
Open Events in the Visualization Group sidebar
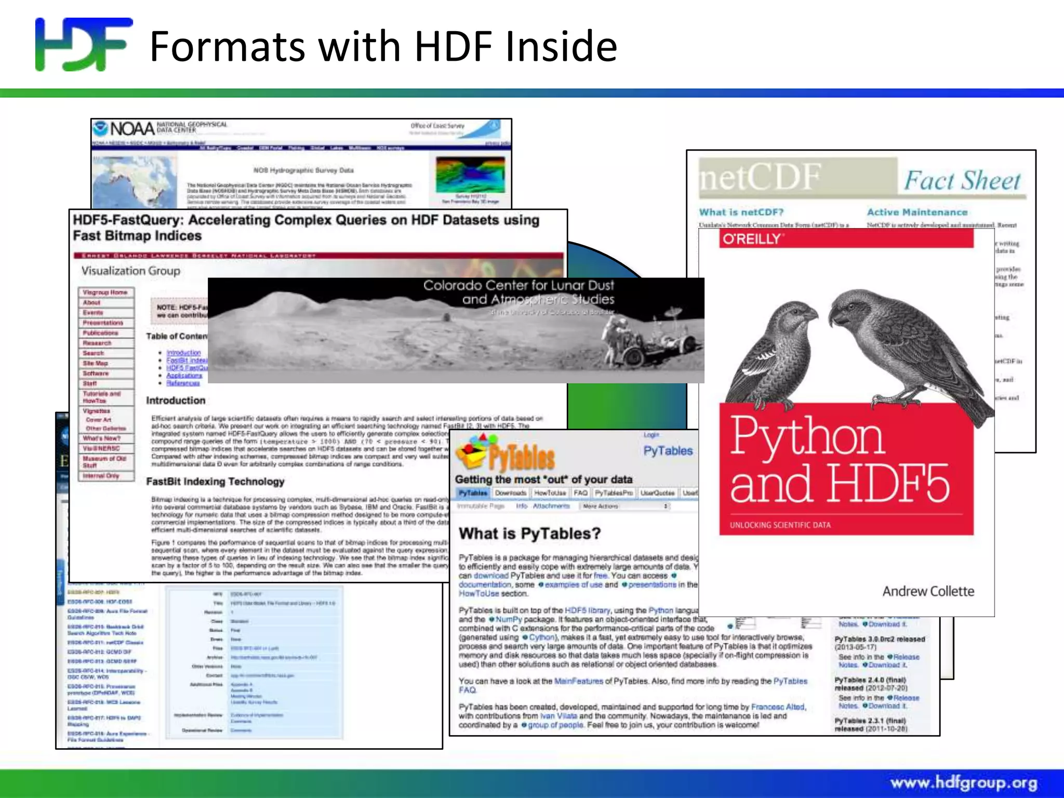tap(106, 313)
